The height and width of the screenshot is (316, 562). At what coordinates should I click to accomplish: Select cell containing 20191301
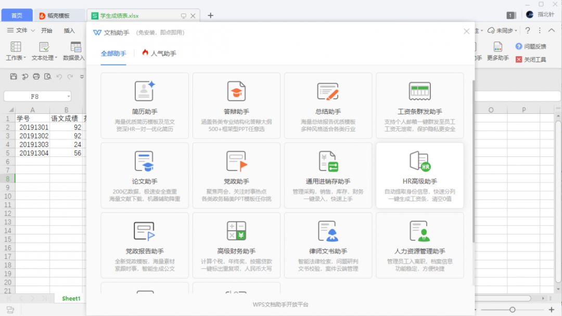click(x=32, y=127)
